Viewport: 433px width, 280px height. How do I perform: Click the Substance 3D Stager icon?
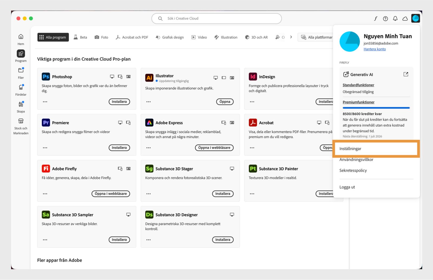149,169
